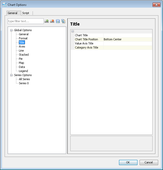Select General under Global Options

pos(24,34)
